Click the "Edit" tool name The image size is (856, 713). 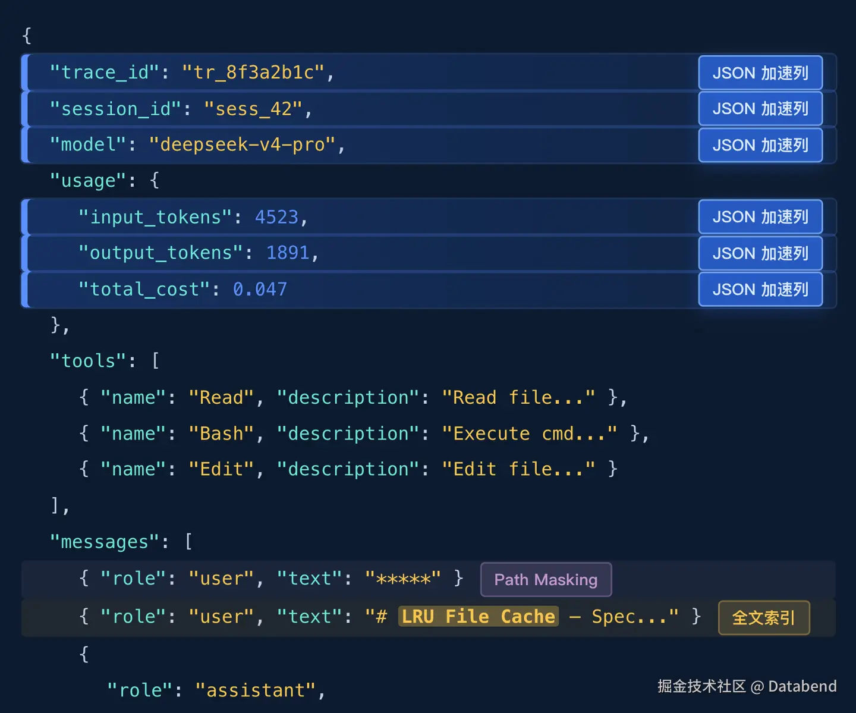pyautogui.click(x=221, y=469)
